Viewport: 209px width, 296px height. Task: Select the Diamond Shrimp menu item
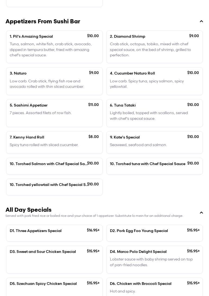pyautogui.click(x=154, y=47)
